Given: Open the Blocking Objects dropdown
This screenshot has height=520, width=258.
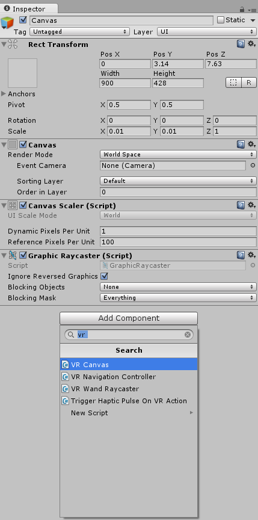Looking at the screenshot, I should pyautogui.click(x=178, y=287).
